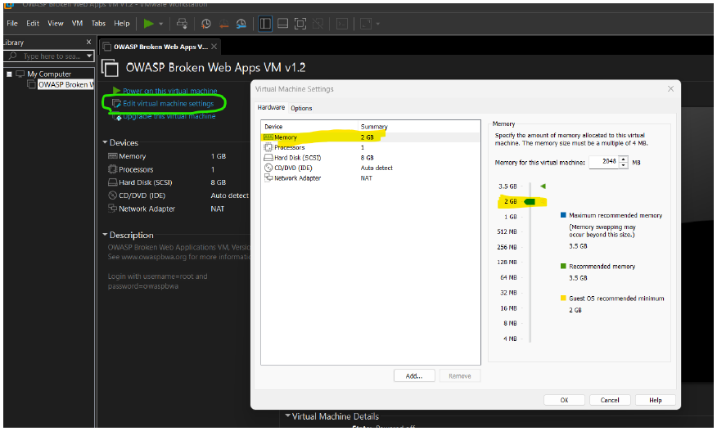Select Hard Disk (SCSI) row in settings
The image size is (717, 431).
[370, 158]
